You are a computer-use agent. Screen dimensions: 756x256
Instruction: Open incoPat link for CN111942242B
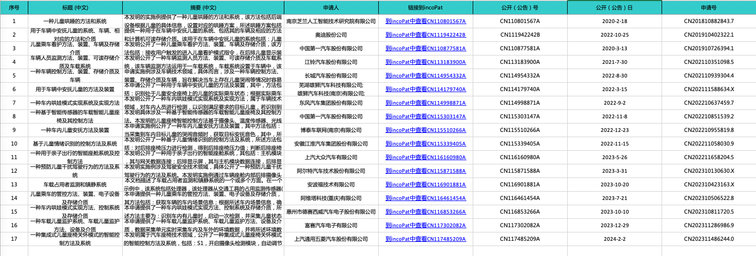(x=425, y=35)
